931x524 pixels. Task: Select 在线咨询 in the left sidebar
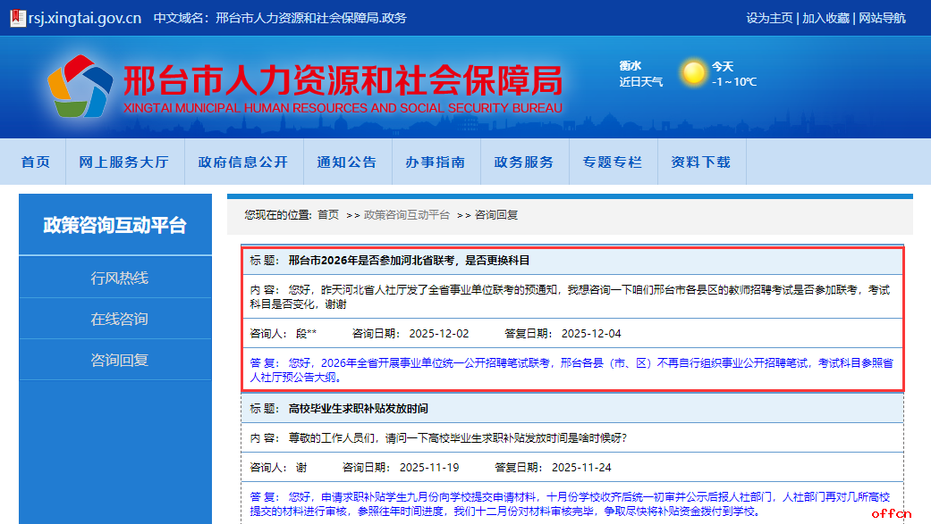[x=119, y=319]
